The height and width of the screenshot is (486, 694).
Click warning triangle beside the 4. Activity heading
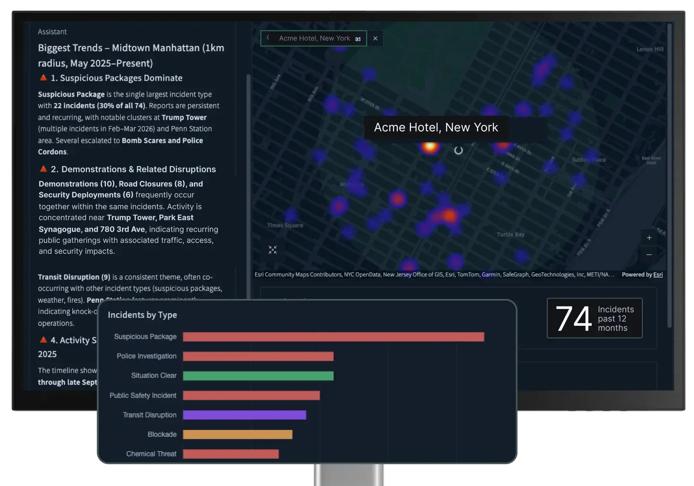point(43,340)
